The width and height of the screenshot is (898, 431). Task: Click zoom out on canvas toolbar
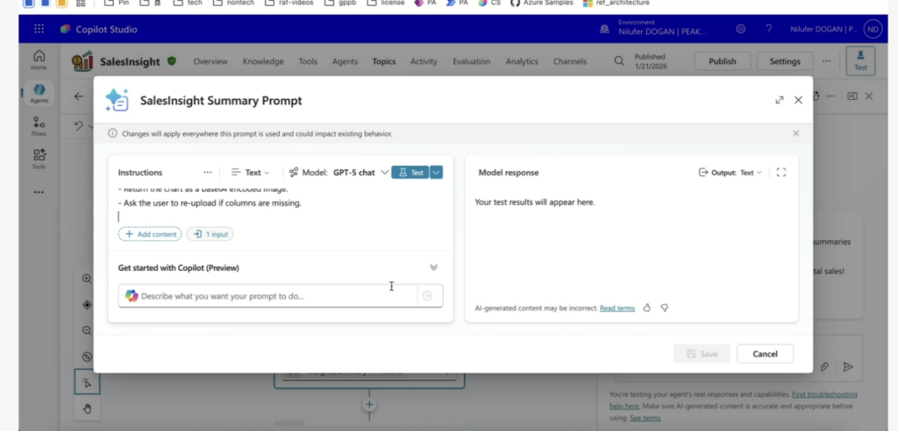click(87, 331)
